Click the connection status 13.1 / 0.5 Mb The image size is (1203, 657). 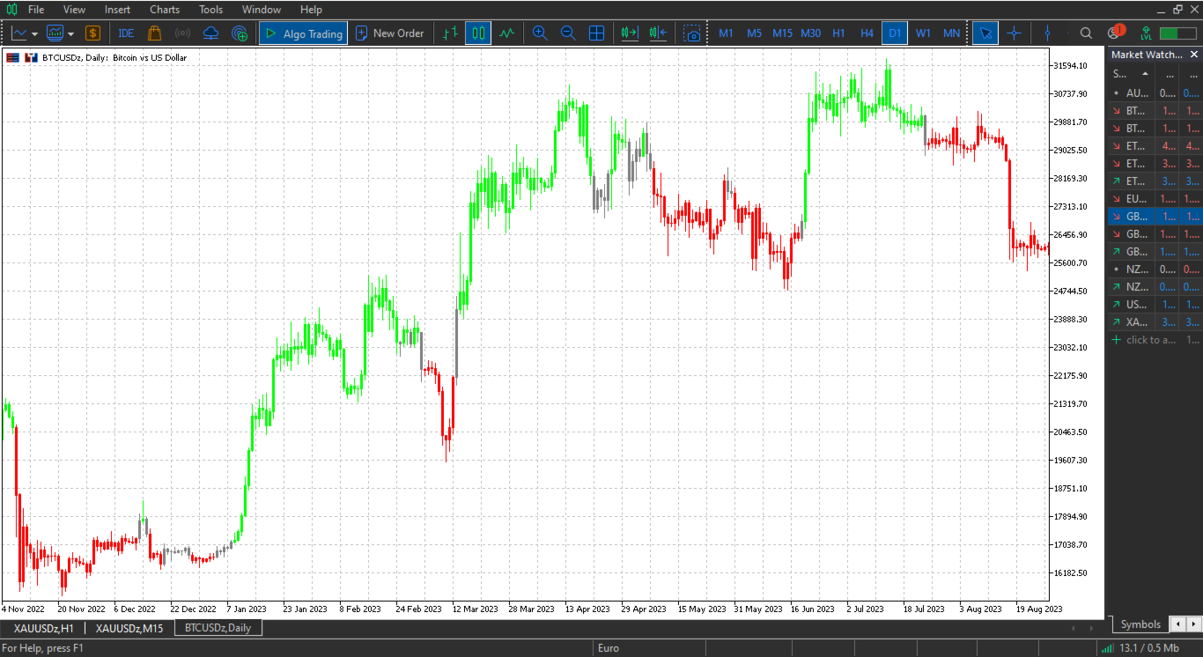pos(1140,648)
